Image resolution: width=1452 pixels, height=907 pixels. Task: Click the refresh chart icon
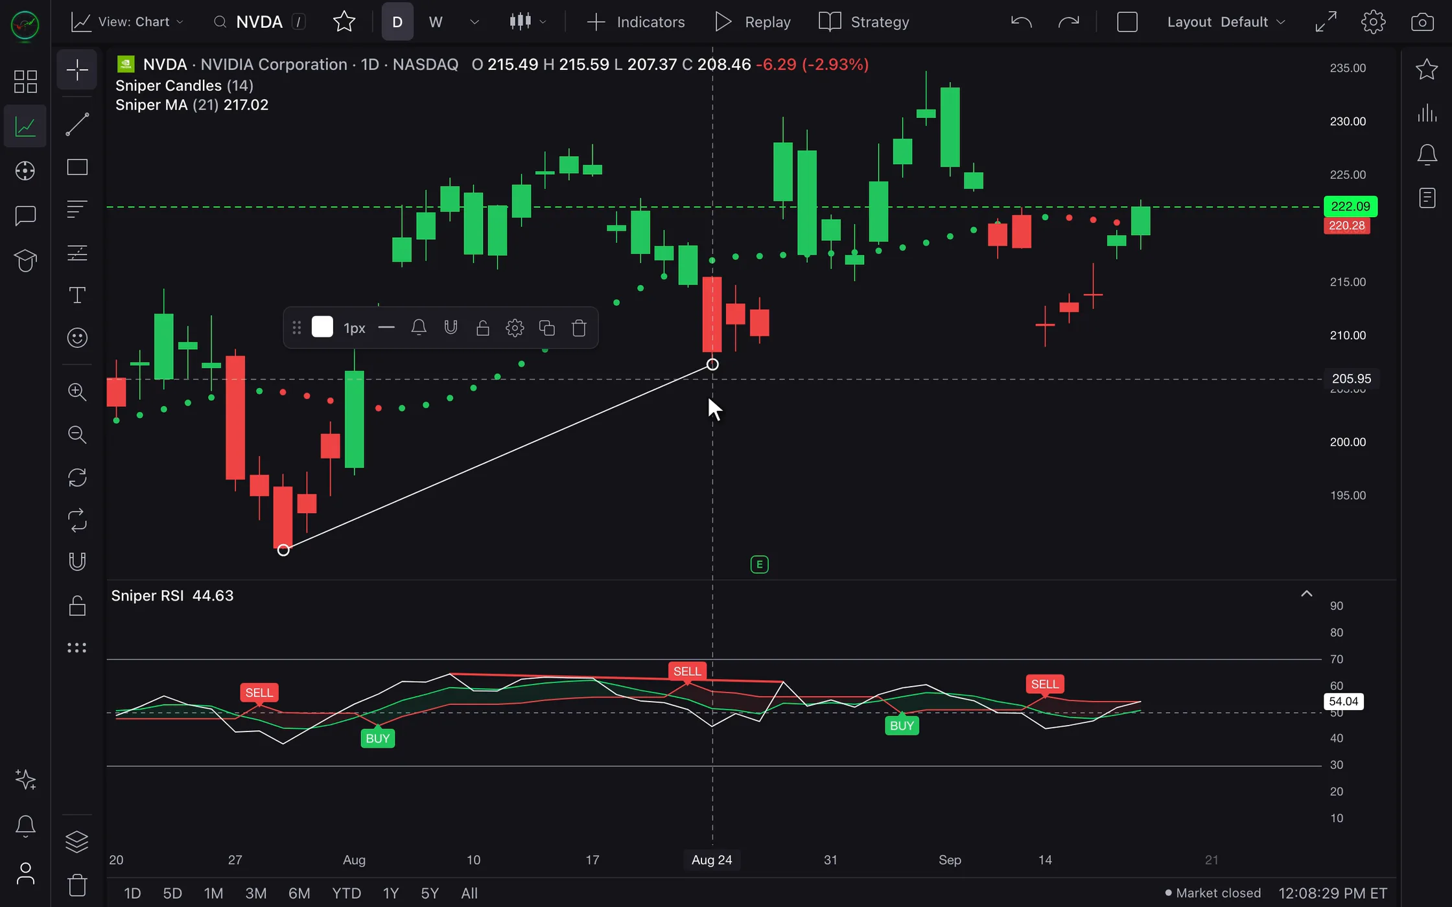click(77, 477)
